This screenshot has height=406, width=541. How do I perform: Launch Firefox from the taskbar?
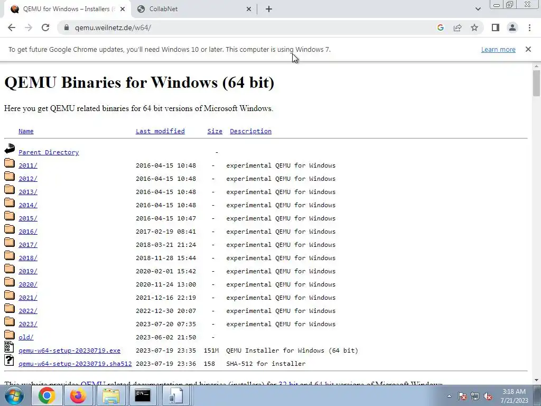(78, 395)
